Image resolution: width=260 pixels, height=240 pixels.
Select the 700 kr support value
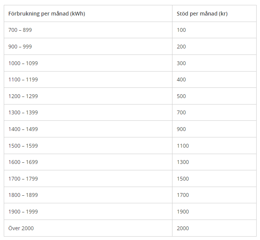pyautogui.click(x=182, y=112)
